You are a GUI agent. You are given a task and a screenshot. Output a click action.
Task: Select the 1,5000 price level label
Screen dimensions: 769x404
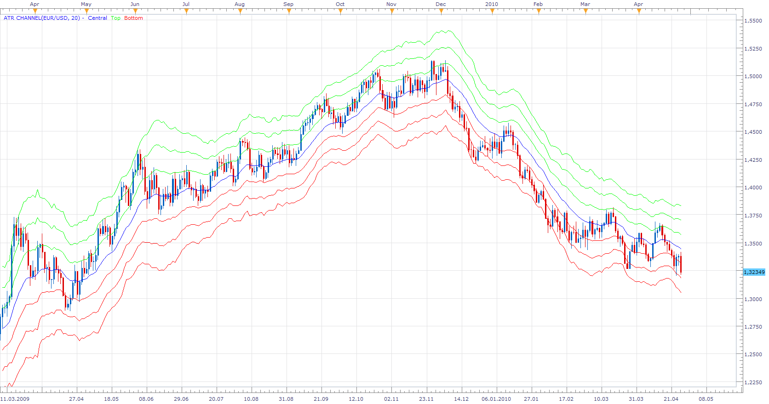[x=753, y=76]
